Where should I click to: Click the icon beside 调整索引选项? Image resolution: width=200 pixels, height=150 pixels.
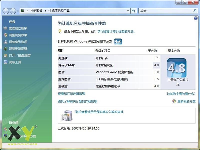[5, 42]
